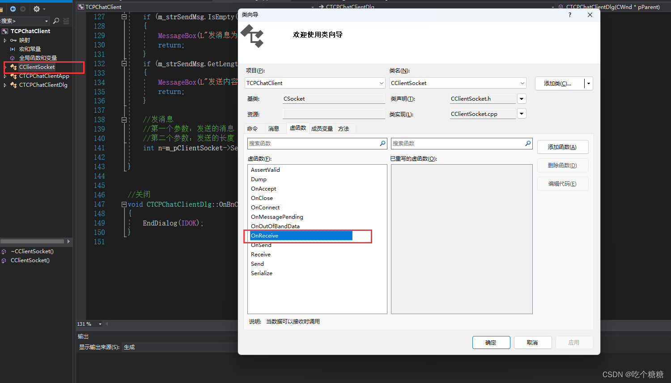Collapse function block at line 147

click(124, 204)
